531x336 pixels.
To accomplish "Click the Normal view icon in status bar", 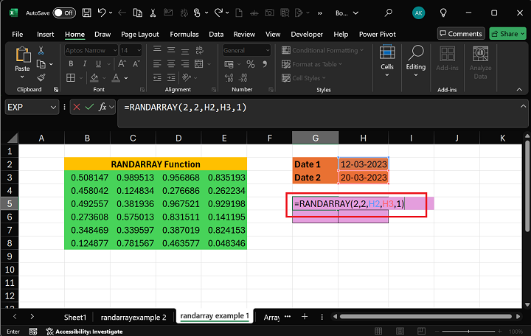I will 378,332.
